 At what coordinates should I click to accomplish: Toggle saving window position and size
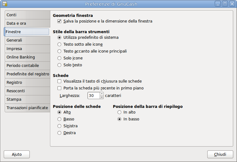point(59,22)
